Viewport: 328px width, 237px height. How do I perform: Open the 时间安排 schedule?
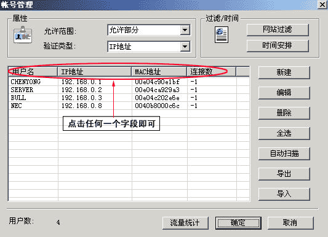[x=278, y=45]
